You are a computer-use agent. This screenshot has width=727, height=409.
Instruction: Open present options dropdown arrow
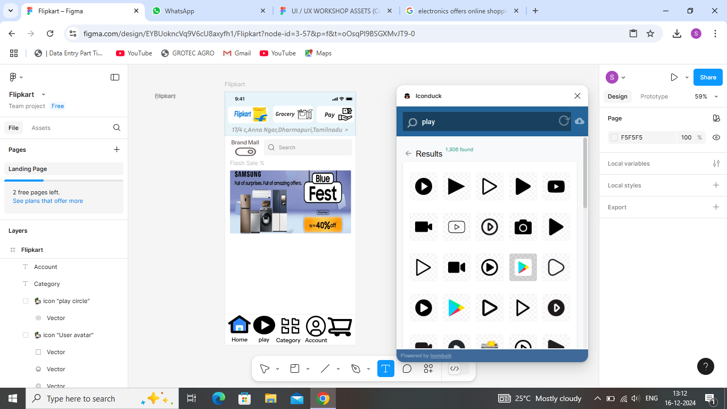687,77
